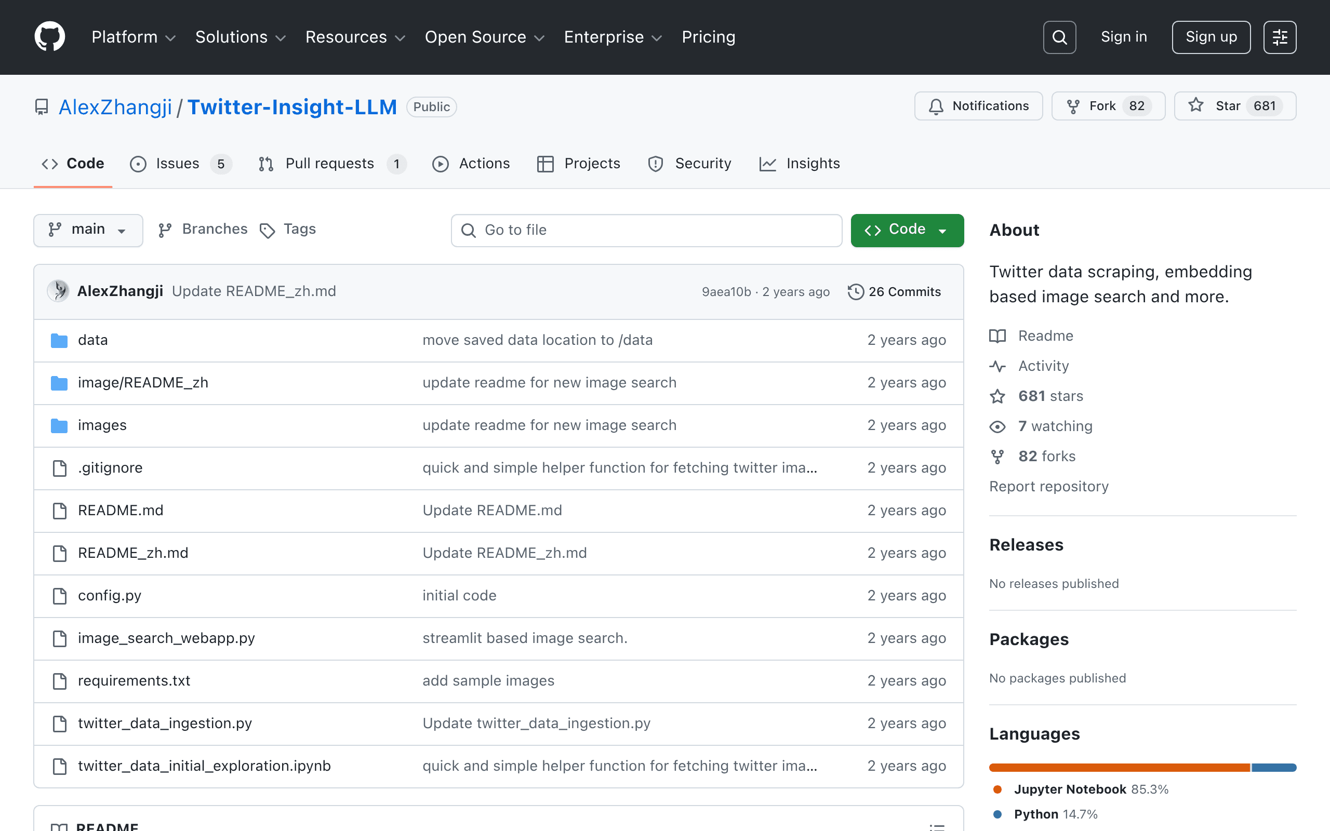The height and width of the screenshot is (831, 1330).
Task: Open the Security tab label
Action: tap(703, 164)
